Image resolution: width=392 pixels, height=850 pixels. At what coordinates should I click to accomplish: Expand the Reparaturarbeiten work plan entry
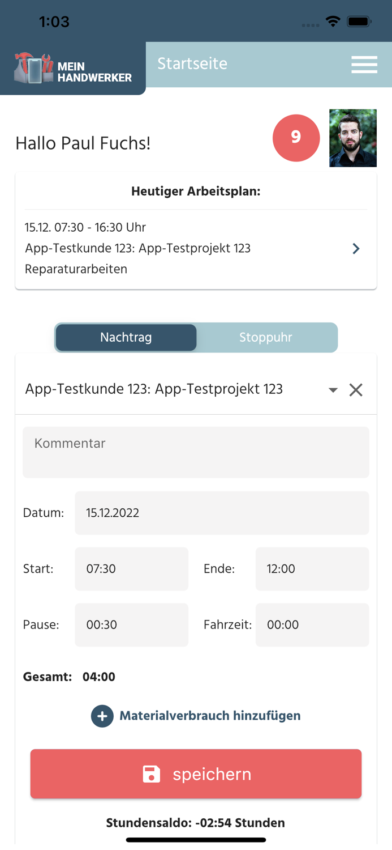coord(356,248)
